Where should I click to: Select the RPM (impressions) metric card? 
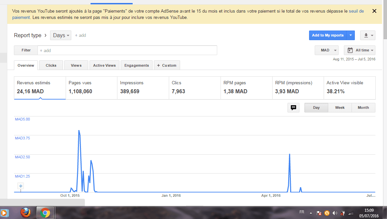(x=298, y=88)
